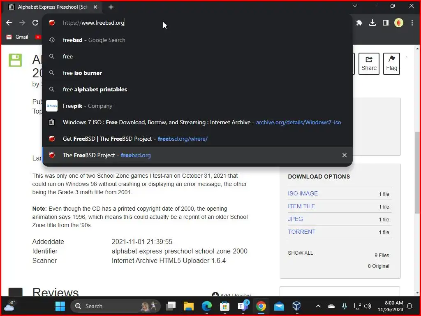Screen dimensions: 421x316
Task: Click the identifier value alphabet-express-preschool-school-zone-2000
Action: (179, 251)
